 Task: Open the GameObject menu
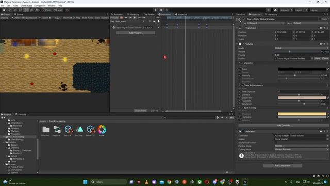click(x=26, y=6)
